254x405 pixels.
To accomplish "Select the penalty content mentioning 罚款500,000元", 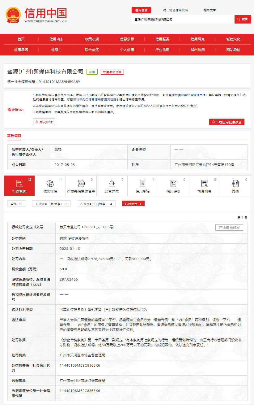I will (106, 259).
